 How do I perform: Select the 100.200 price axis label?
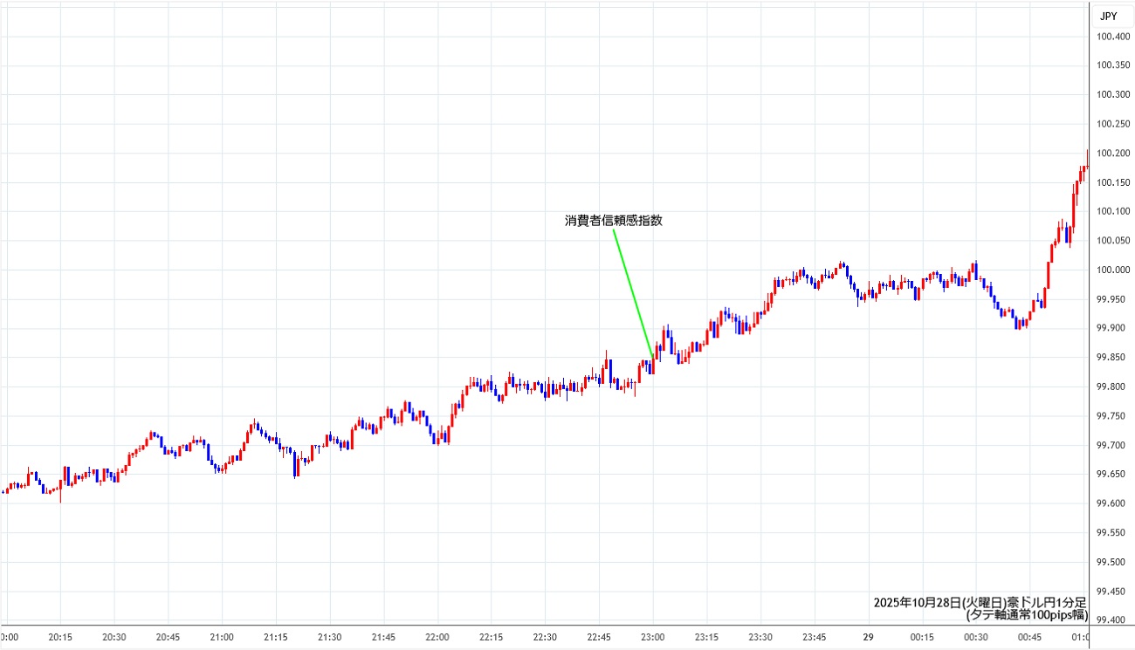pos(1112,154)
